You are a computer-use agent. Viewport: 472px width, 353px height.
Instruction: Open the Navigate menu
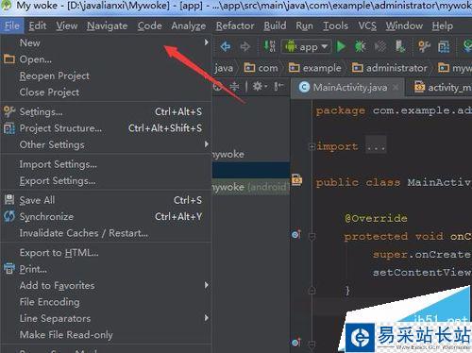[x=108, y=25]
